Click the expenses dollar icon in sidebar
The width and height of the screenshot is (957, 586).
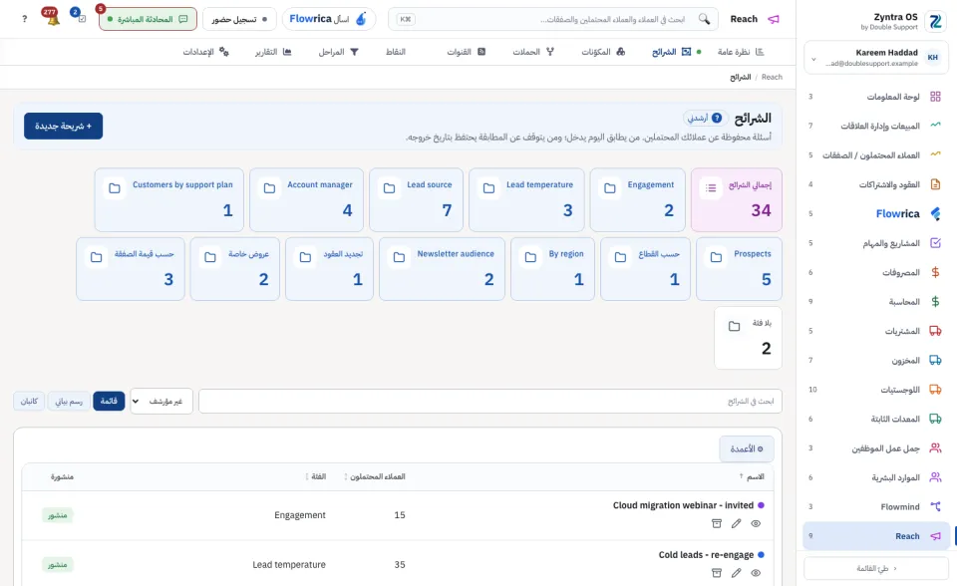[x=935, y=272]
